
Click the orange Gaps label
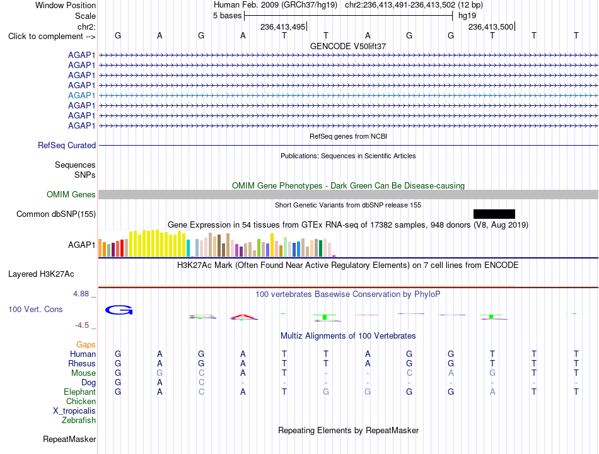pos(86,345)
